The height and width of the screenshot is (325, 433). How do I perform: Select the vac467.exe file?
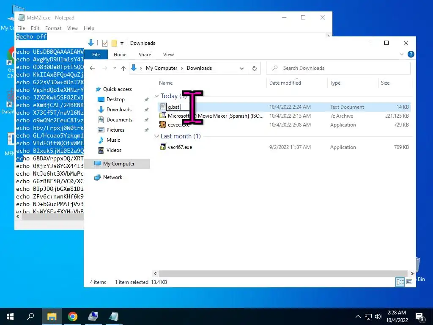180,147
